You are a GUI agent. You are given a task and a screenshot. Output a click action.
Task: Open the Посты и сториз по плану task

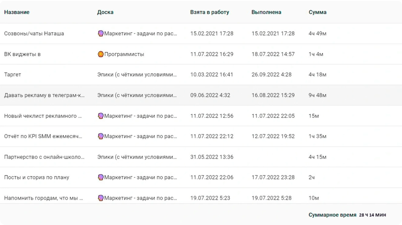37,177
